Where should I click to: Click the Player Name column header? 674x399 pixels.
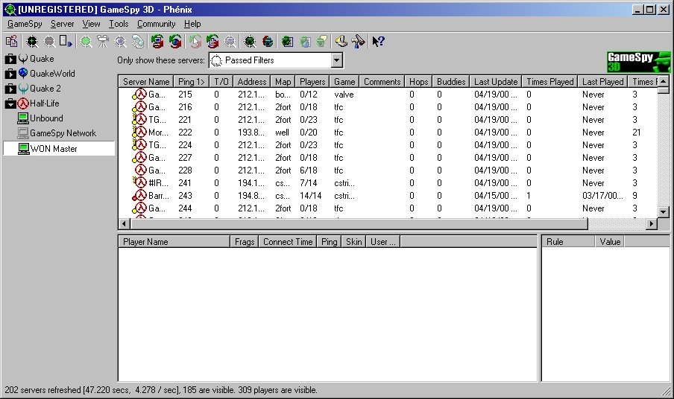pyautogui.click(x=174, y=241)
